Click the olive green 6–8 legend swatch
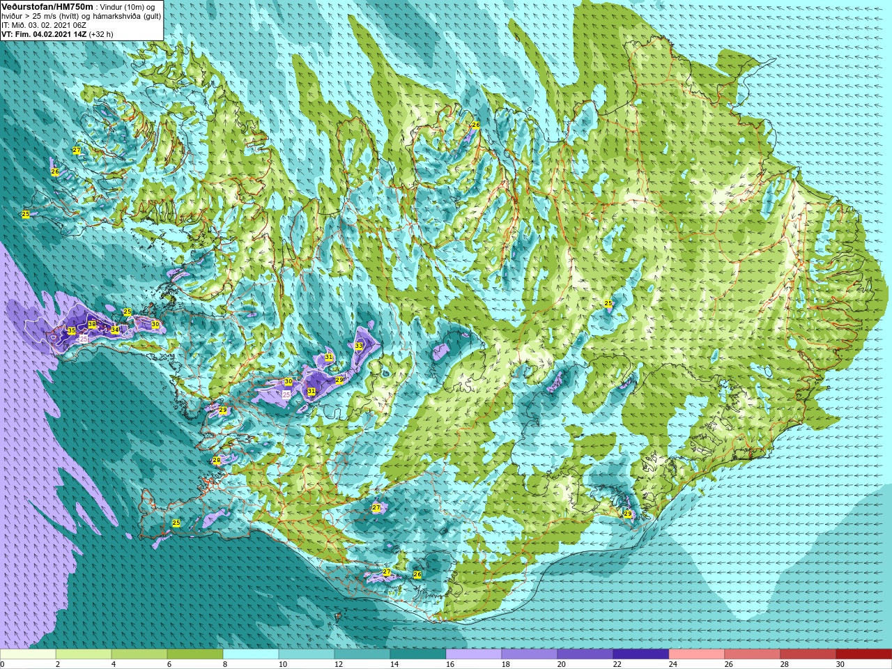Screen dimensions: 892x669 195,654
